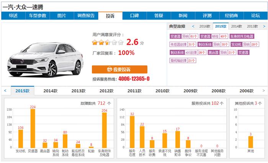Click the fourth empty rating star
This screenshot has width=268, height=163.
pyautogui.click(x=114, y=42)
